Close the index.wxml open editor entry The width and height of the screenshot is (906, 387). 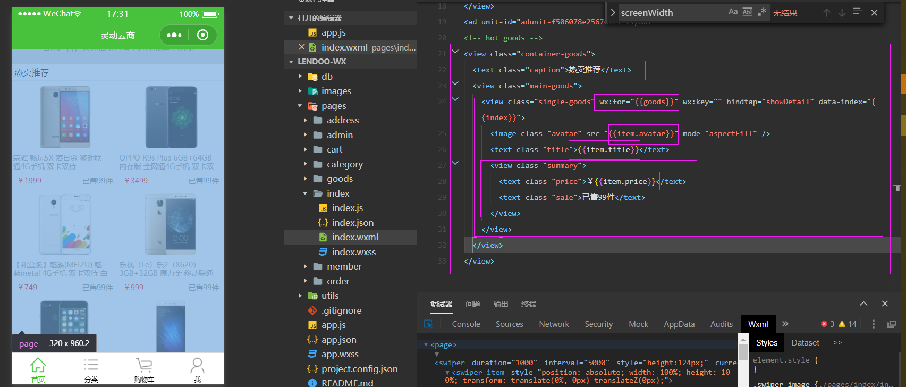pyautogui.click(x=302, y=47)
